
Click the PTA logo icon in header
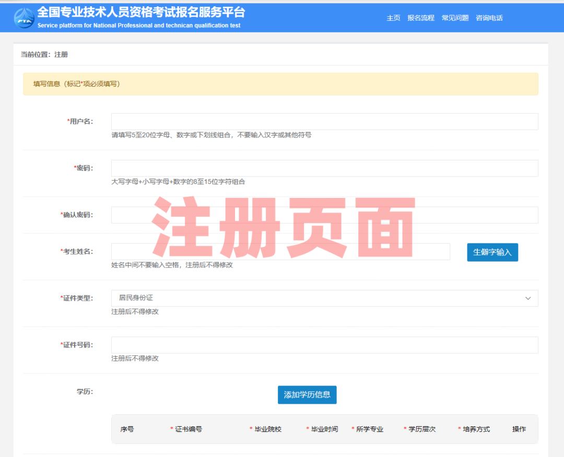24,18
